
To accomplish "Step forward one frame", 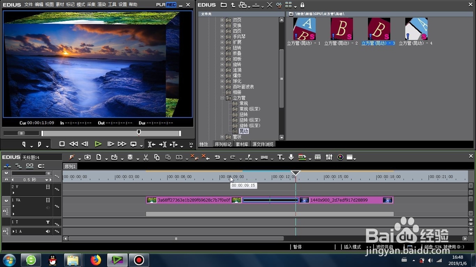I will pos(111,144).
